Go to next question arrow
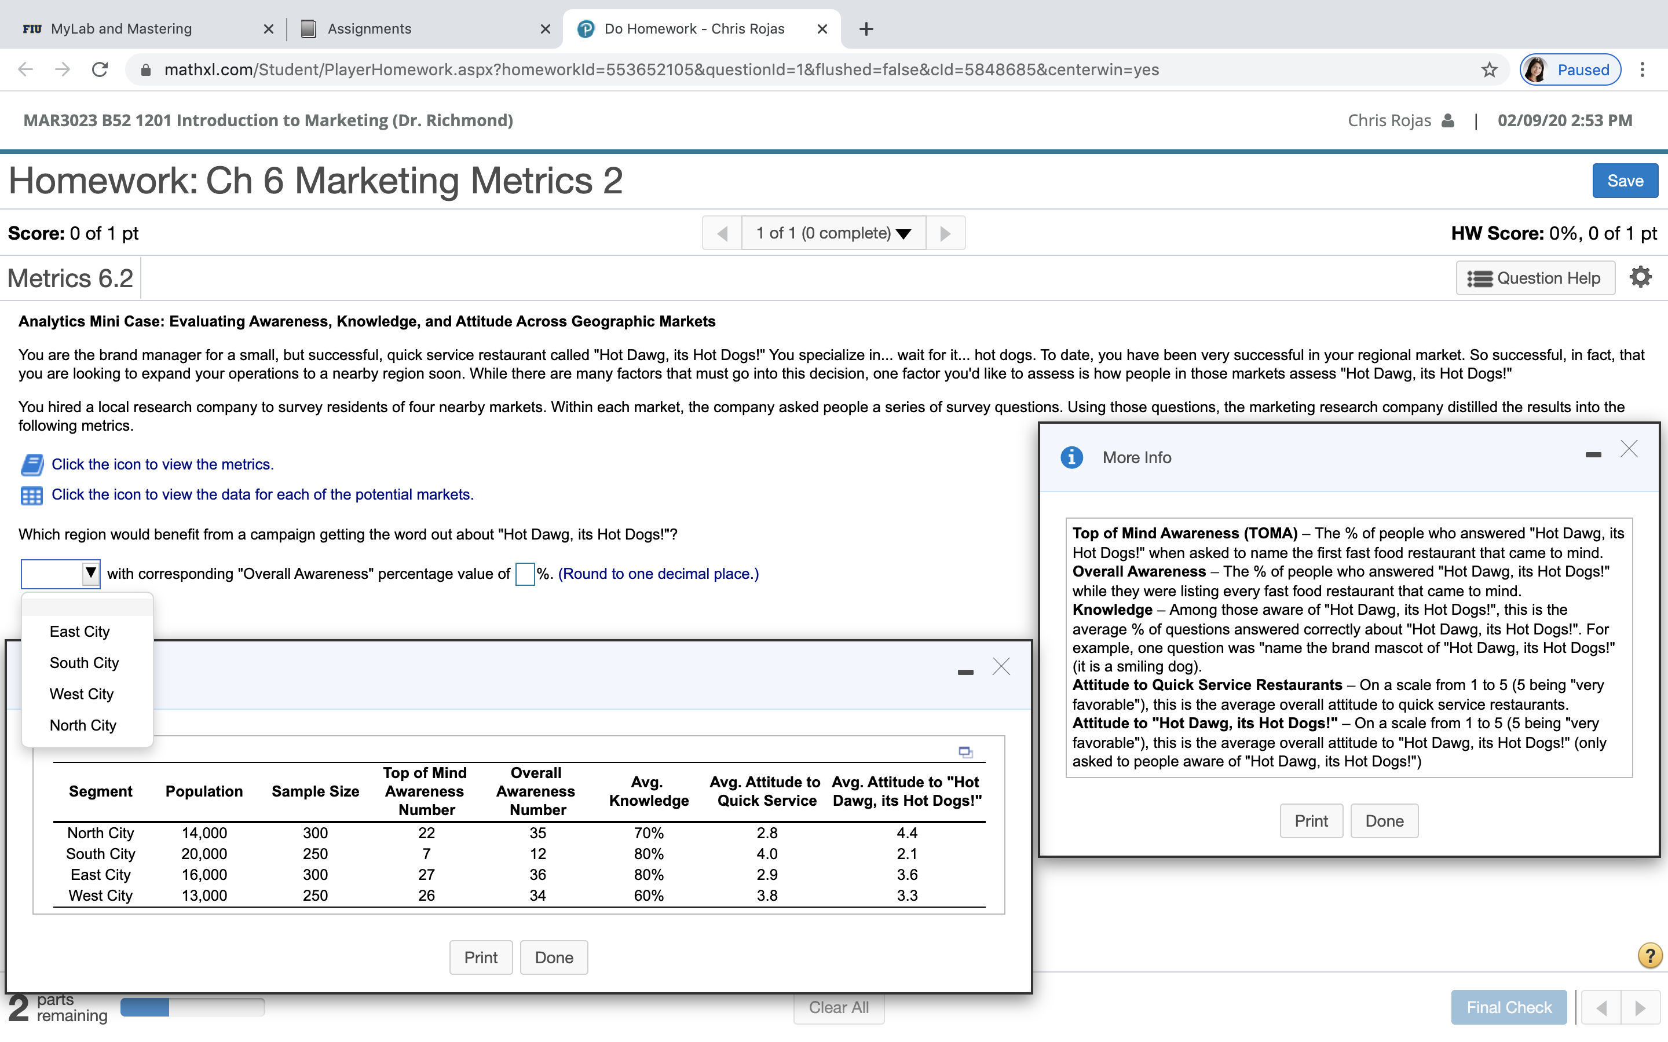 [945, 234]
